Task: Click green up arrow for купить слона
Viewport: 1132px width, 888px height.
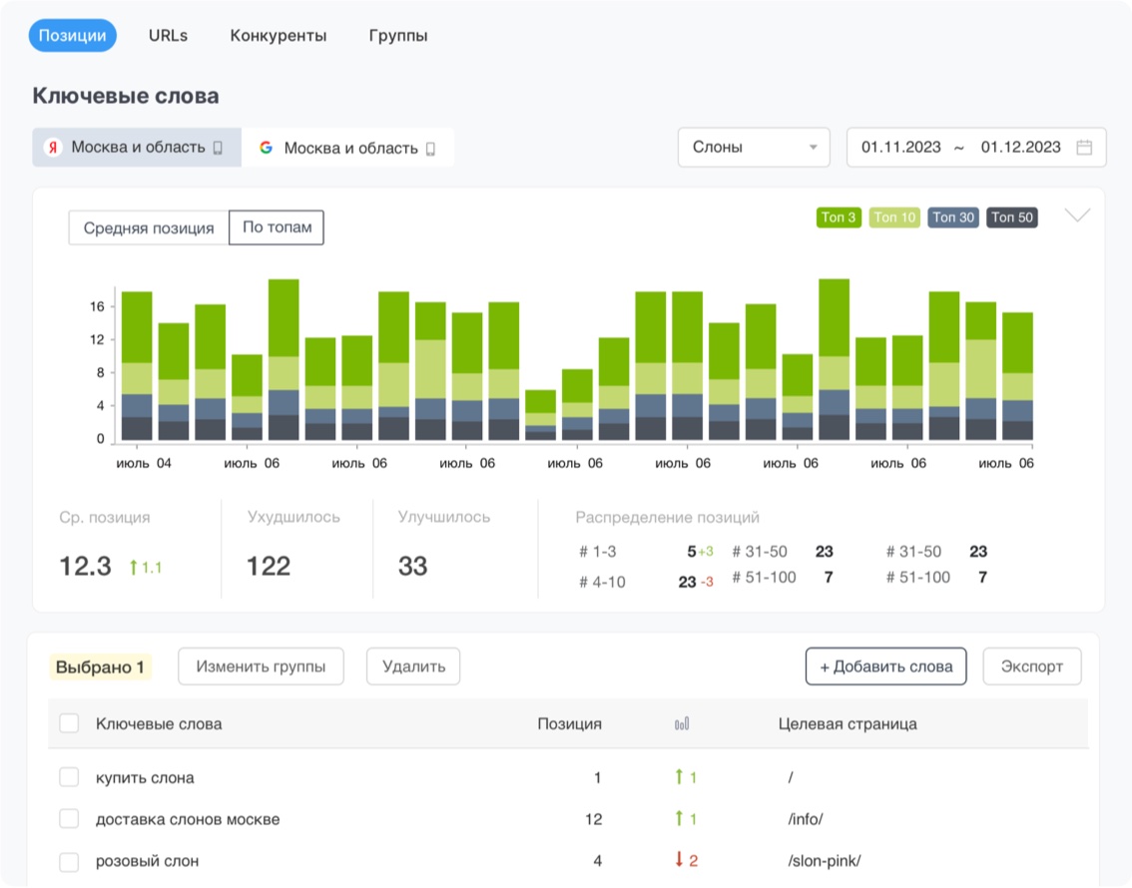Action: (x=679, y=778)
